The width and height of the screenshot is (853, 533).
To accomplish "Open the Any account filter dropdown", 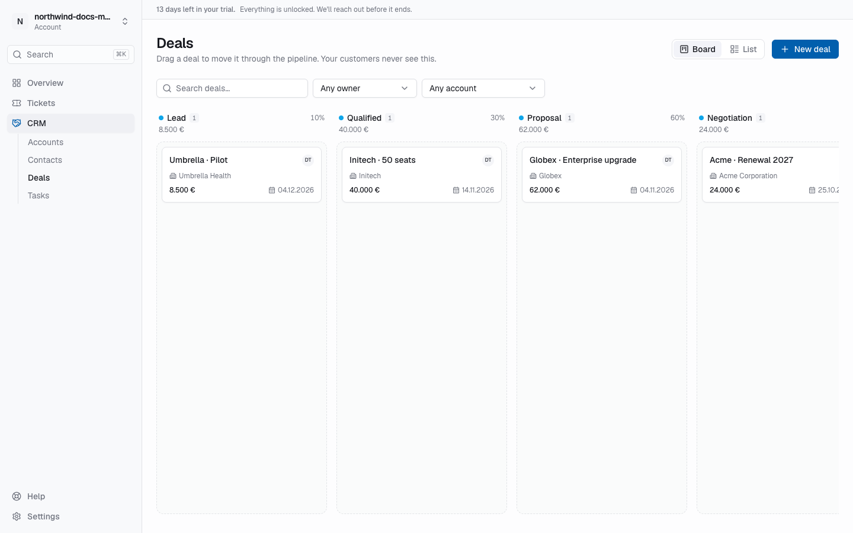I will [483, 88].
